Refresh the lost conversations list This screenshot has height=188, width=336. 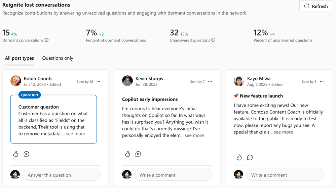(x=315, y=6)
